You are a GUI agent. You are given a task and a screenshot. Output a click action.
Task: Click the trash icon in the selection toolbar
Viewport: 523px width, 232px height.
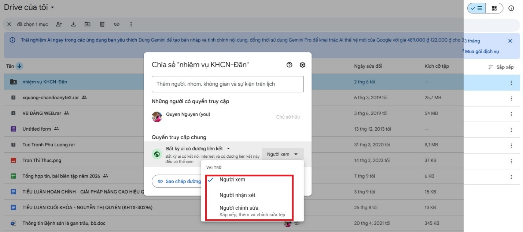pyautogui.click(x=102, y=24)
